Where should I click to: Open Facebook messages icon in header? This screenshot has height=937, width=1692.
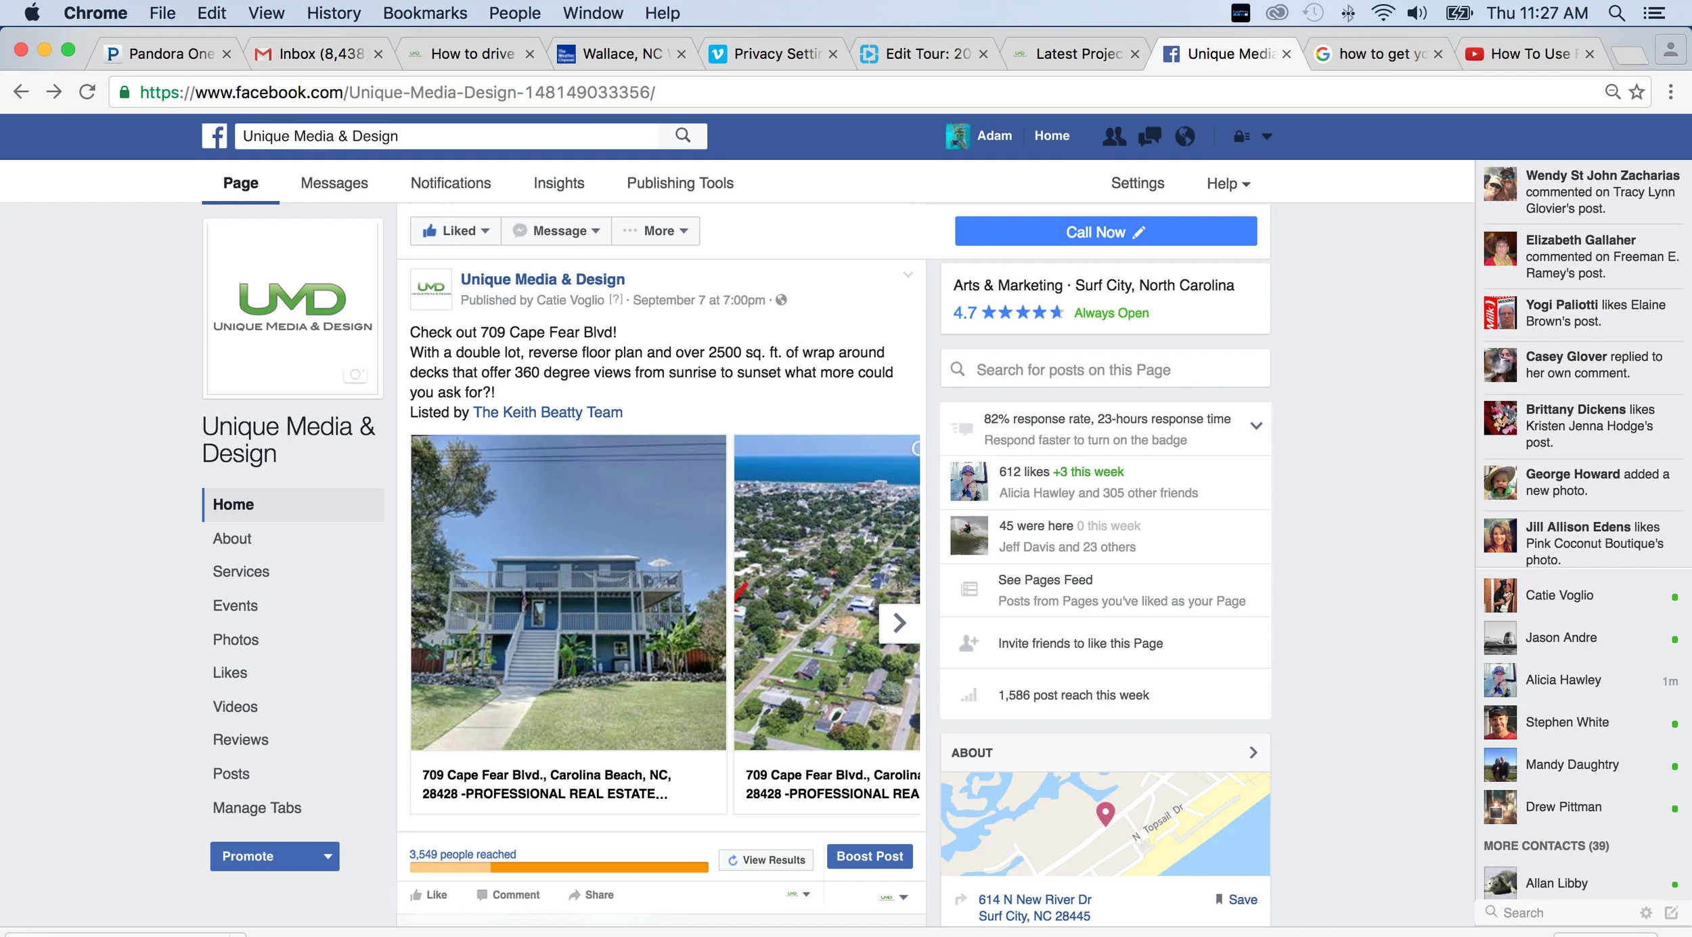coord(1149,136)
